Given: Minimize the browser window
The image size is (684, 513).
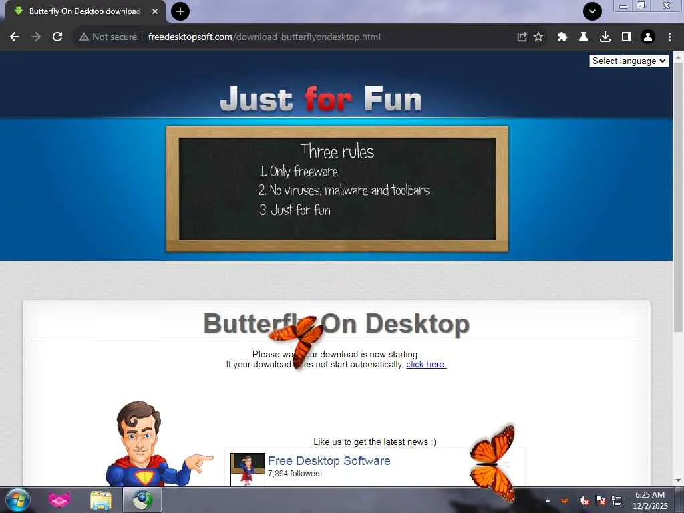Looking at the screenshot, I should click(x=623, y=6).
